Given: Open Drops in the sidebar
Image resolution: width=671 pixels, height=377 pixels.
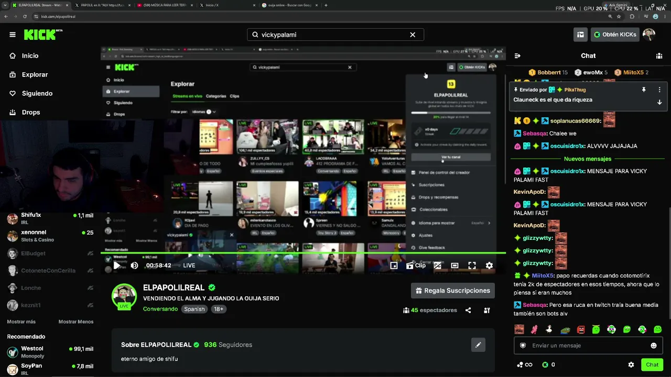Looking at the screenshot, I should (x=31, y=112).
